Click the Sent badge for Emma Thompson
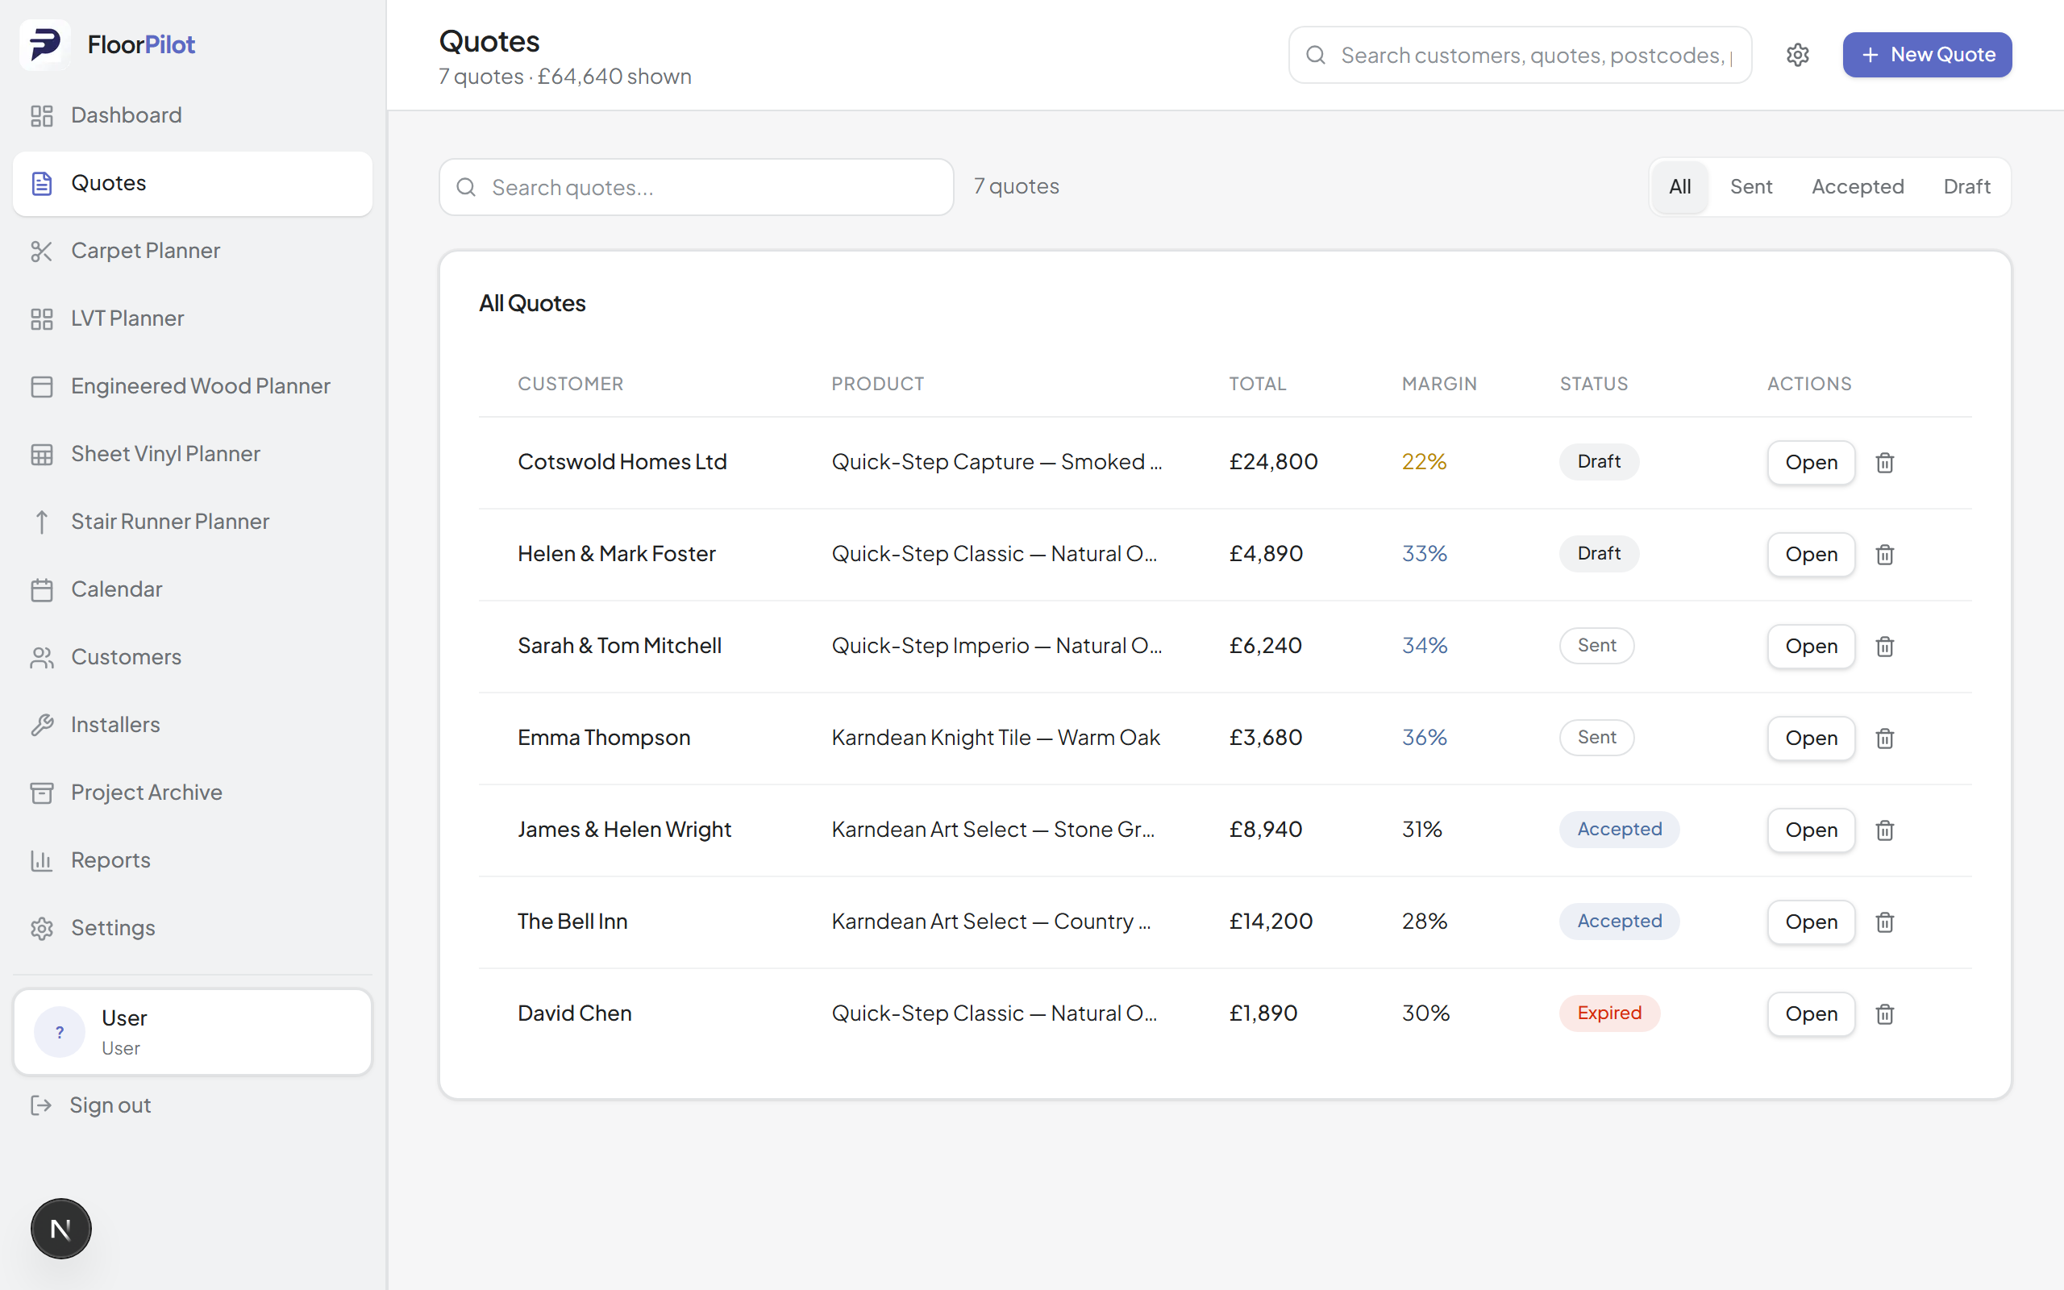Image resolution: width=2064 pixels, height=1290 pixels. pos(1596,737)
